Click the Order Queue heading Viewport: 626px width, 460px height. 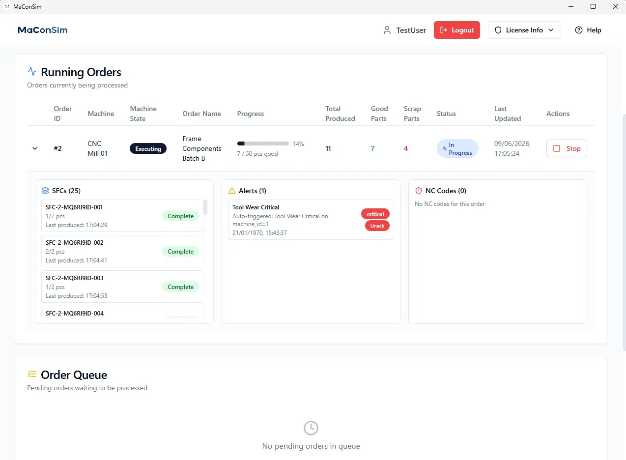(74, 374)
